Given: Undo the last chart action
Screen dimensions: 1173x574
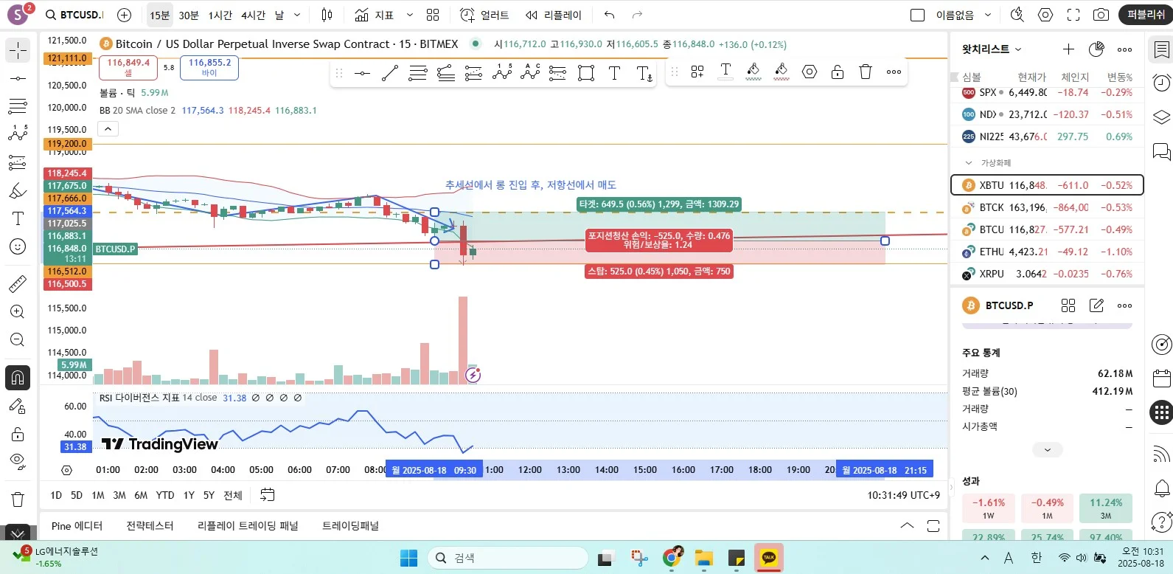Looking at the screenshot, I should point(609,15).
